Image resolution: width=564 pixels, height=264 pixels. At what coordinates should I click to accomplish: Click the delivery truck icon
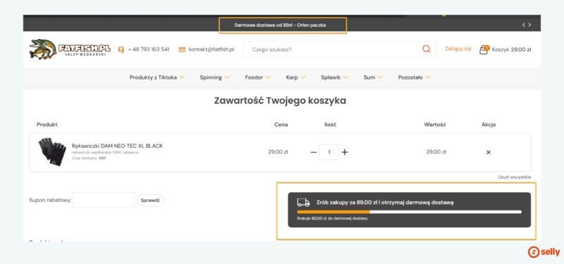(303, 203)
